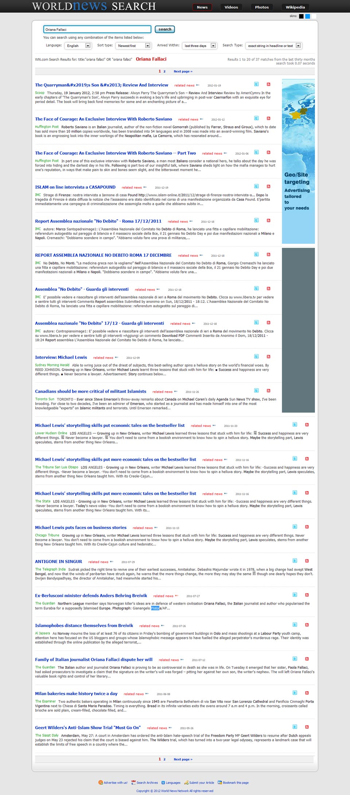Select the blue skin swatch

coord(307,16)
